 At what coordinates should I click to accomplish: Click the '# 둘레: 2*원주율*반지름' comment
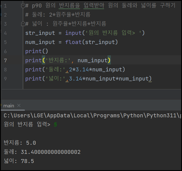tap(58, 15)
